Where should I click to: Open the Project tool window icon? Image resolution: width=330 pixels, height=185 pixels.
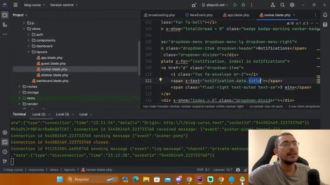point(5,15)
